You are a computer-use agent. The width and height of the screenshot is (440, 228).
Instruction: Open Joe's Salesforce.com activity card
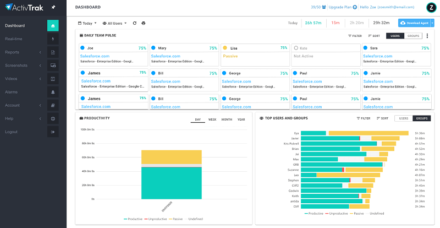click(x=113, y=55)
